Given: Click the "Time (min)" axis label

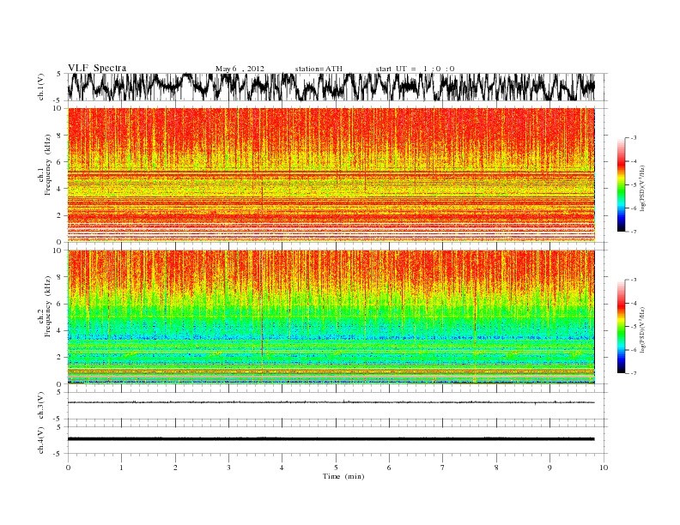Looking at the screenshot, I should 343,476.
